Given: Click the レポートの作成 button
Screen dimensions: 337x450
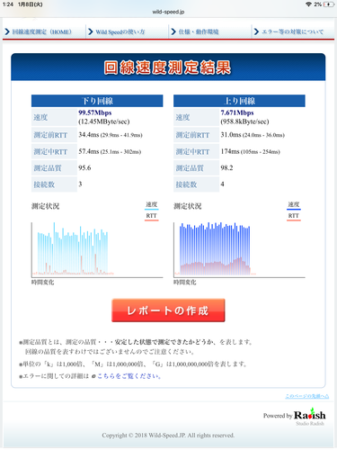Looking at the screenshot, I should [x=168, y=310].
